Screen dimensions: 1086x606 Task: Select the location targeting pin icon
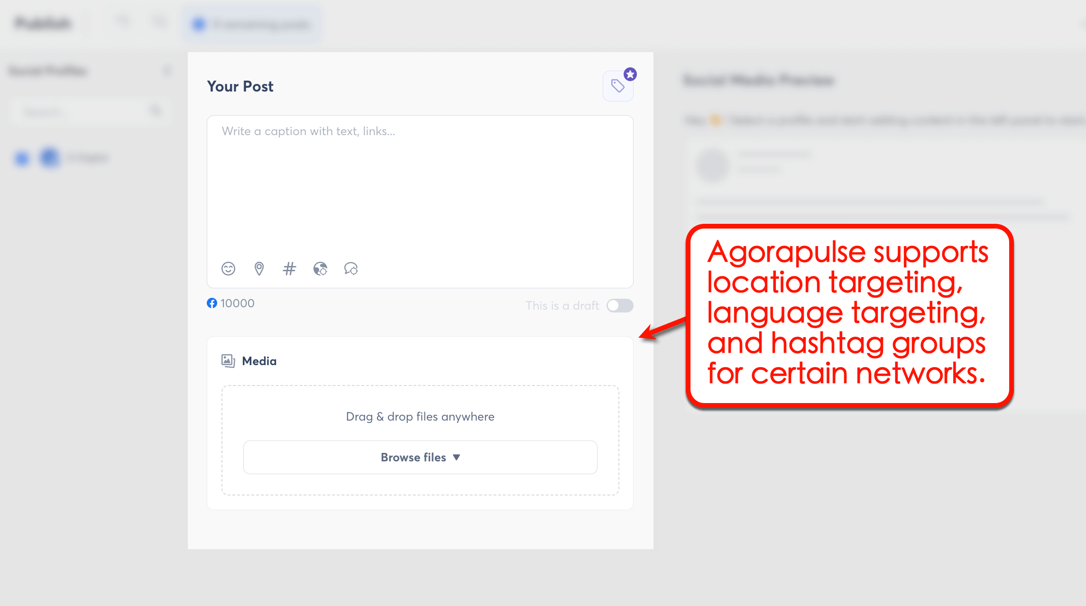pos(258,269)
